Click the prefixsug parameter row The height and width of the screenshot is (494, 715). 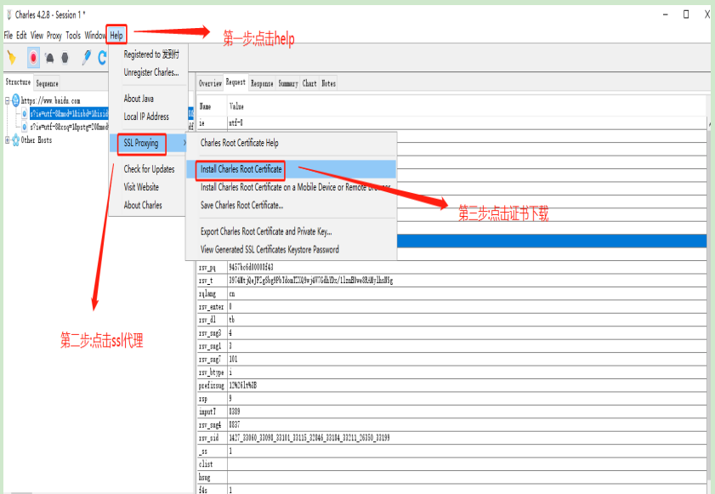coord(452,385)
